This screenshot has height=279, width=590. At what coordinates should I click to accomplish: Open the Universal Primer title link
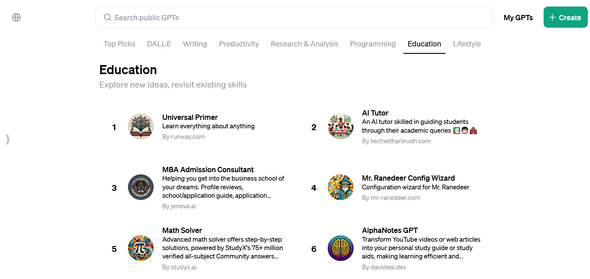[x=190, y=117]
